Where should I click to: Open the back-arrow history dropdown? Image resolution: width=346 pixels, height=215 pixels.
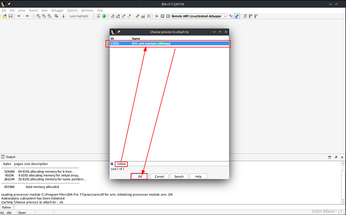click(x=23, y=16)
